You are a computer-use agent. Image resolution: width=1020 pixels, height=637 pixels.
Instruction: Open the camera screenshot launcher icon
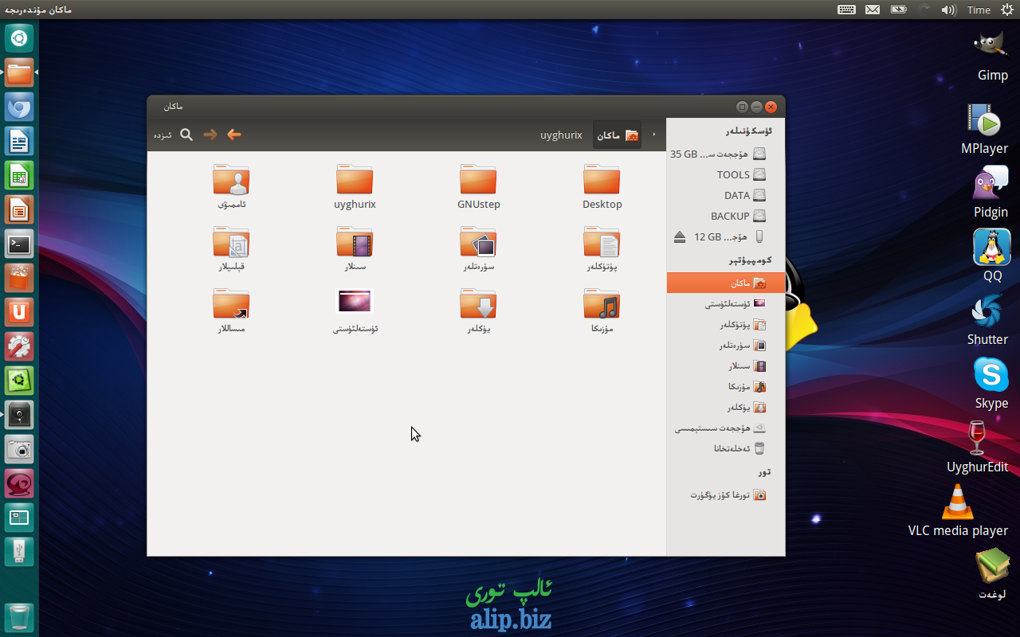pyautogui.click(x=19, y=450)
